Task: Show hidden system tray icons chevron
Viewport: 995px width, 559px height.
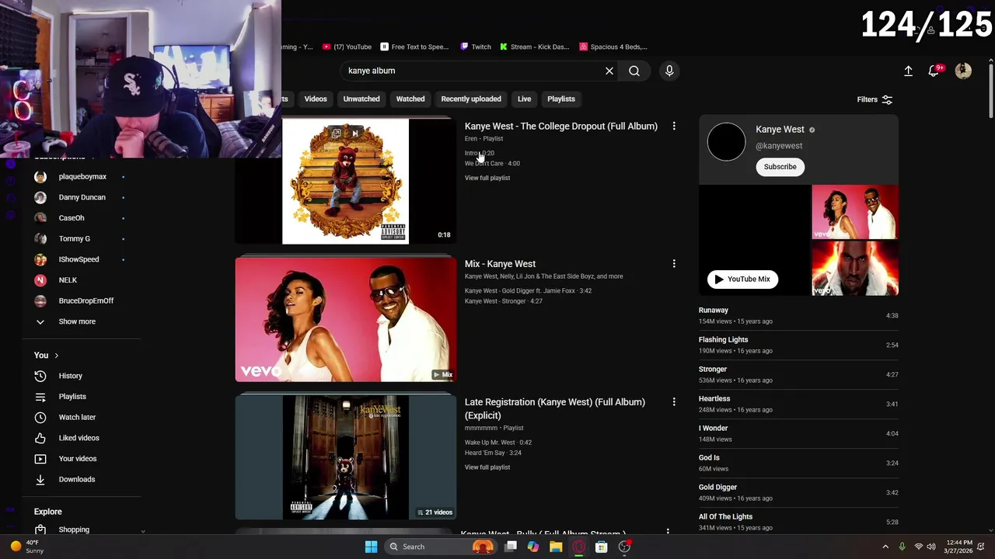Action: click(885, 547)
